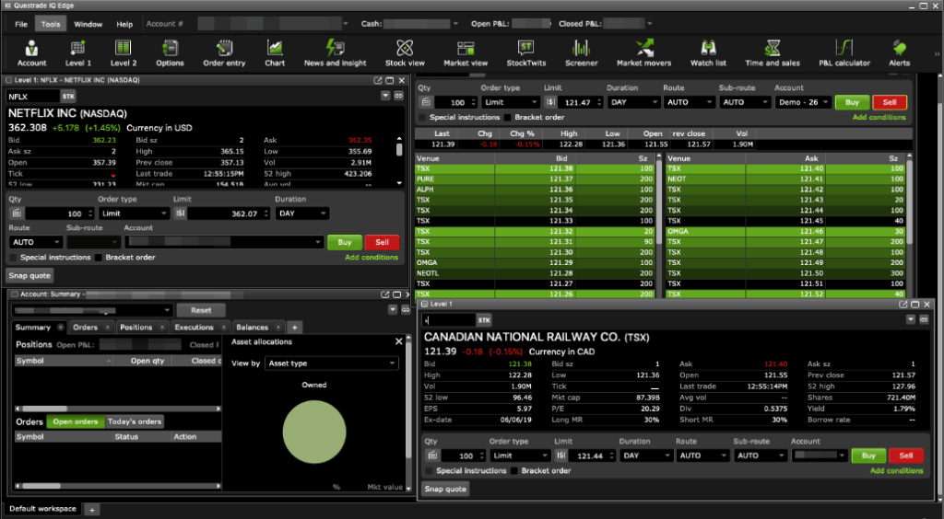Open the Order entry tool
The image size is (944, 519).
click(x=224, y=52)
